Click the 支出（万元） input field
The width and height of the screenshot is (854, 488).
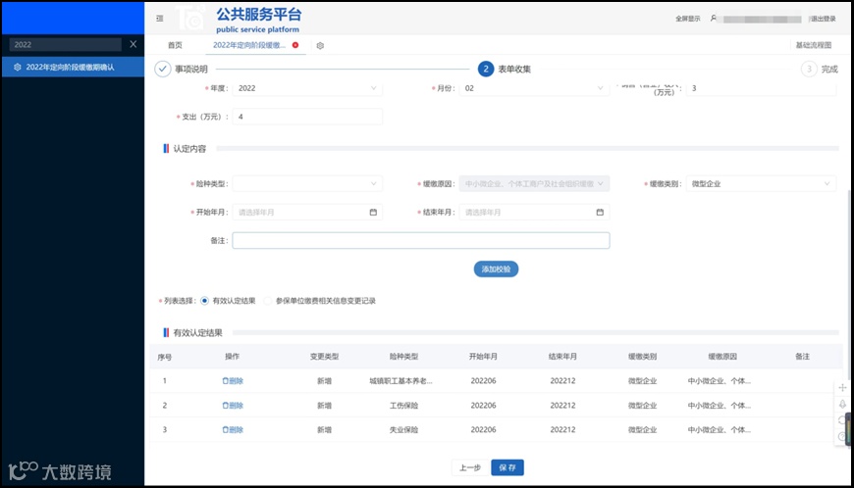[x=307, y=117]
